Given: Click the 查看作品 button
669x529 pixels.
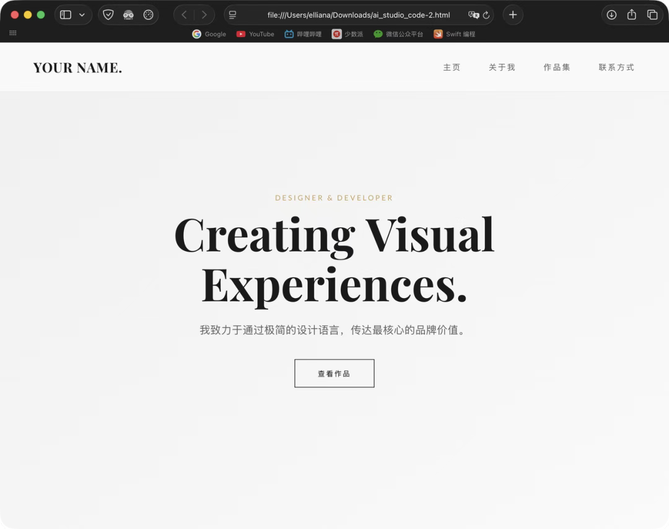Looking at the screenshot, I should (334, 374).
